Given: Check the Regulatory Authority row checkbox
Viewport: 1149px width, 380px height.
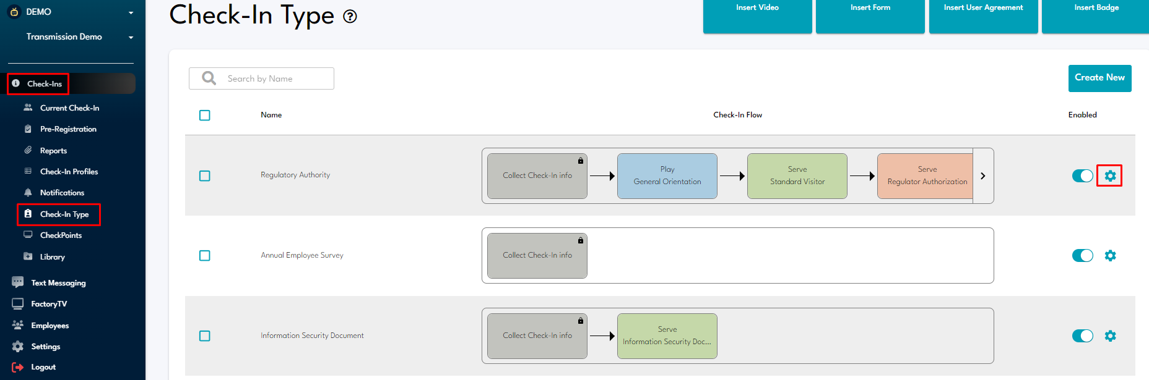Looking at the screenshot, I should pos(205,175).
